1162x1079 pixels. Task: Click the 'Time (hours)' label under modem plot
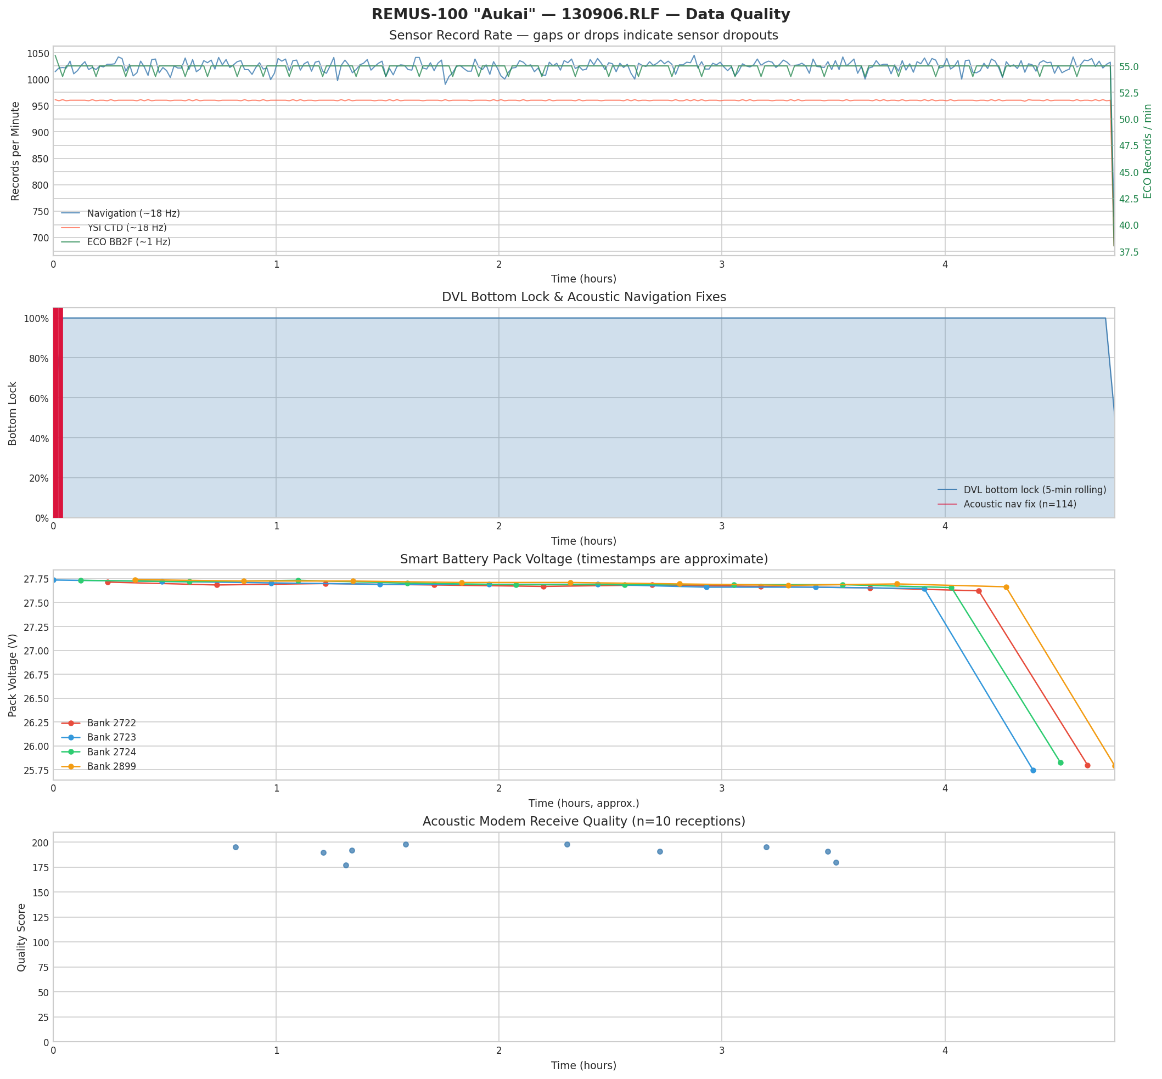[x=583, y=1066]
